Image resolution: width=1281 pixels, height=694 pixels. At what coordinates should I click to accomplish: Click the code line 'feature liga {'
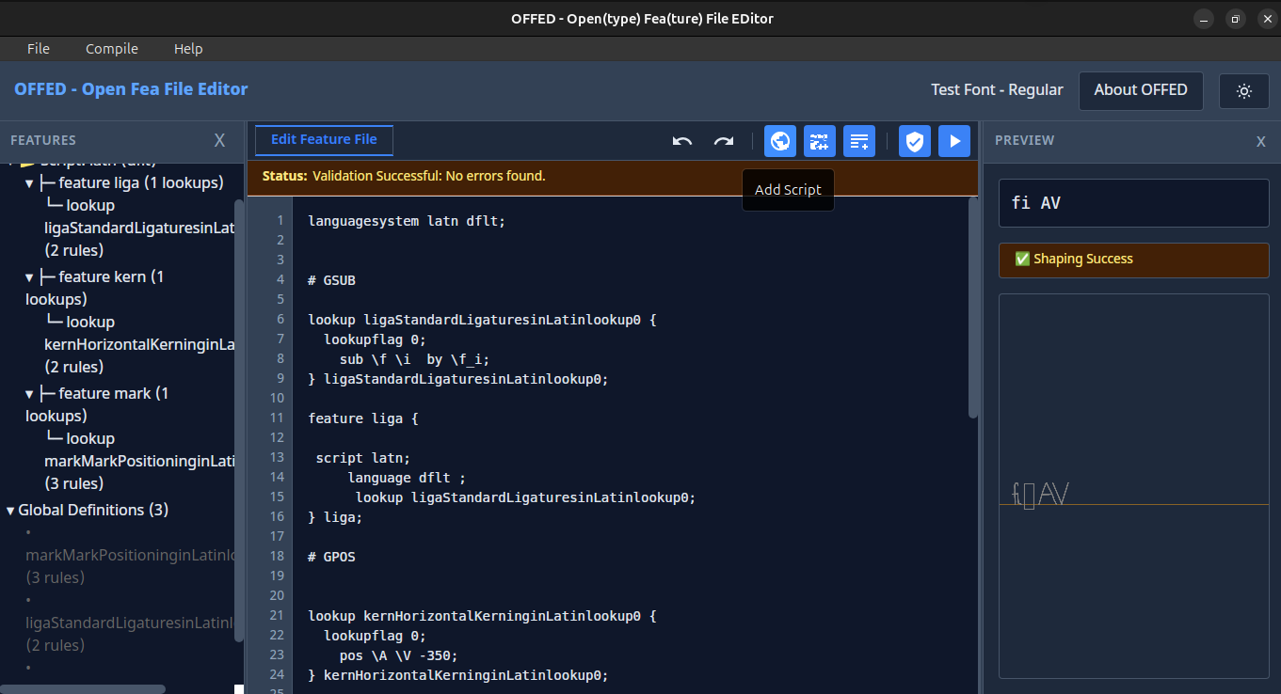pyautogui.click(x=363, y=418)
